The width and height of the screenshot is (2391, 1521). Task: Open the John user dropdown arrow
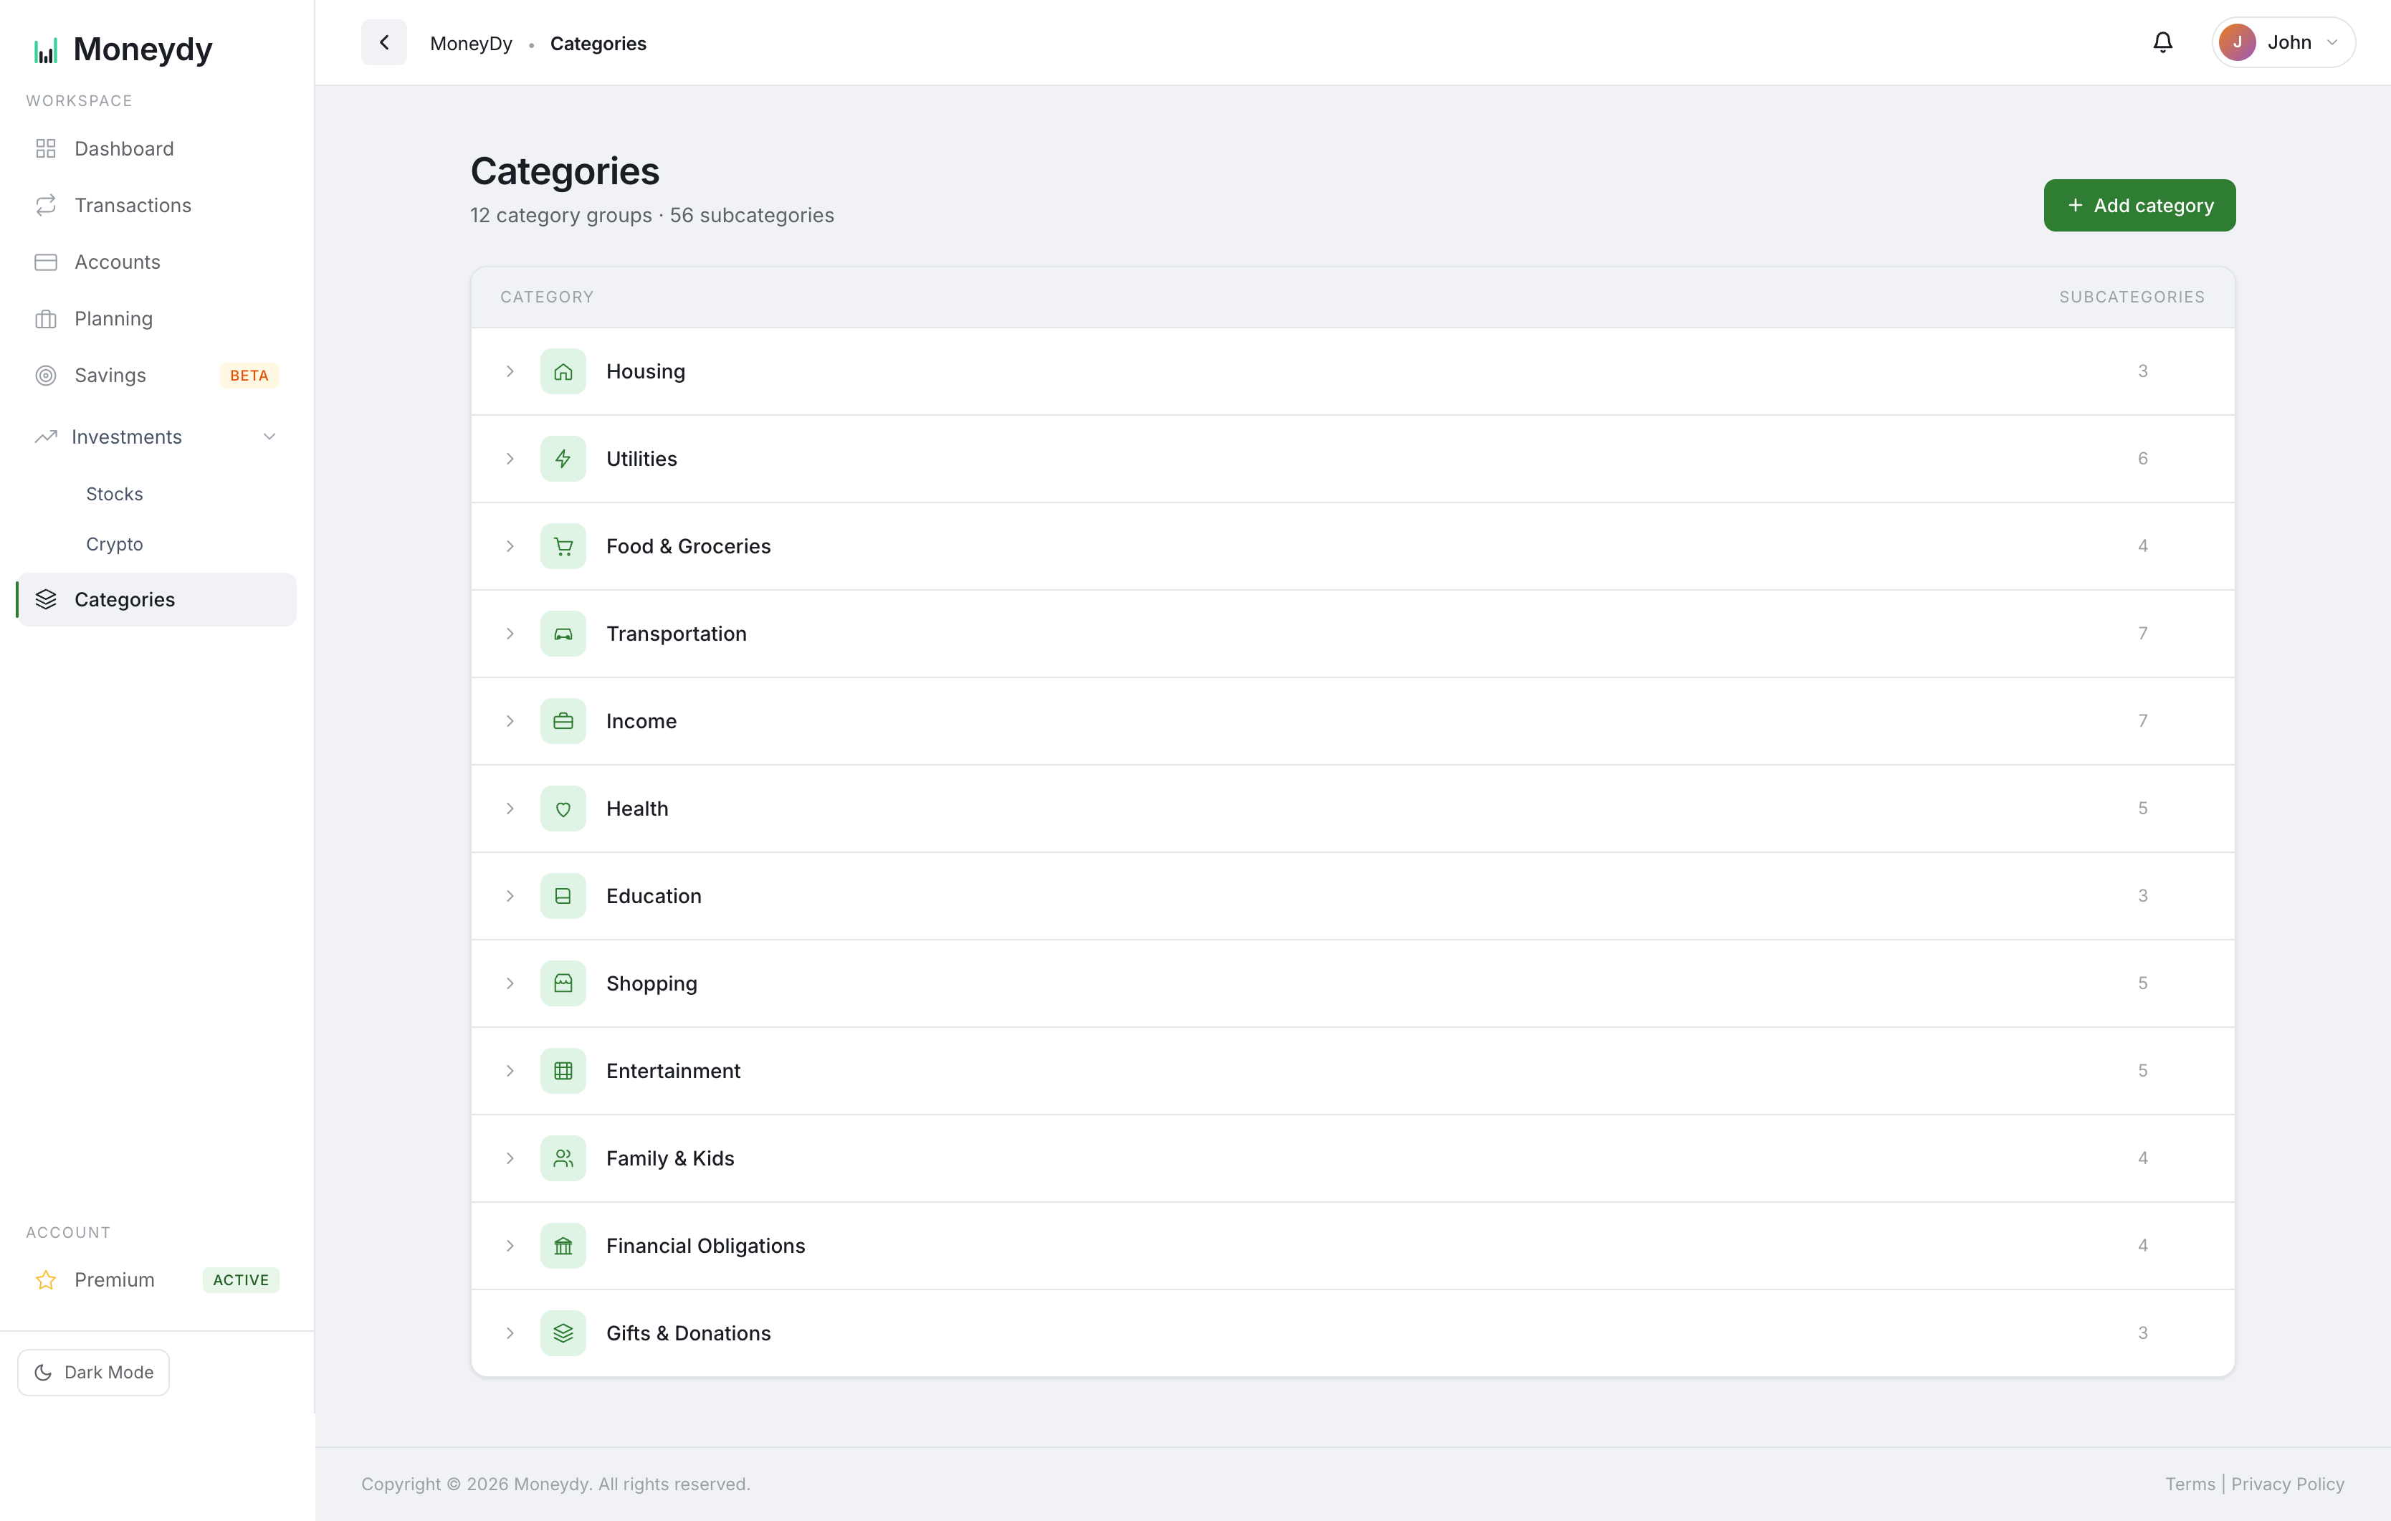pos(2332,43)
